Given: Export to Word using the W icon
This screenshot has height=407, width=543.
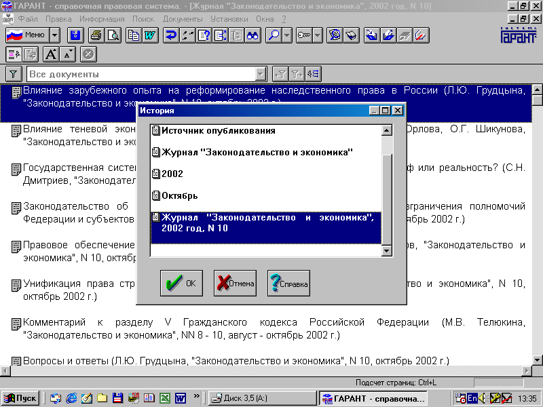Looking at the screenshot, I should 150,35.
